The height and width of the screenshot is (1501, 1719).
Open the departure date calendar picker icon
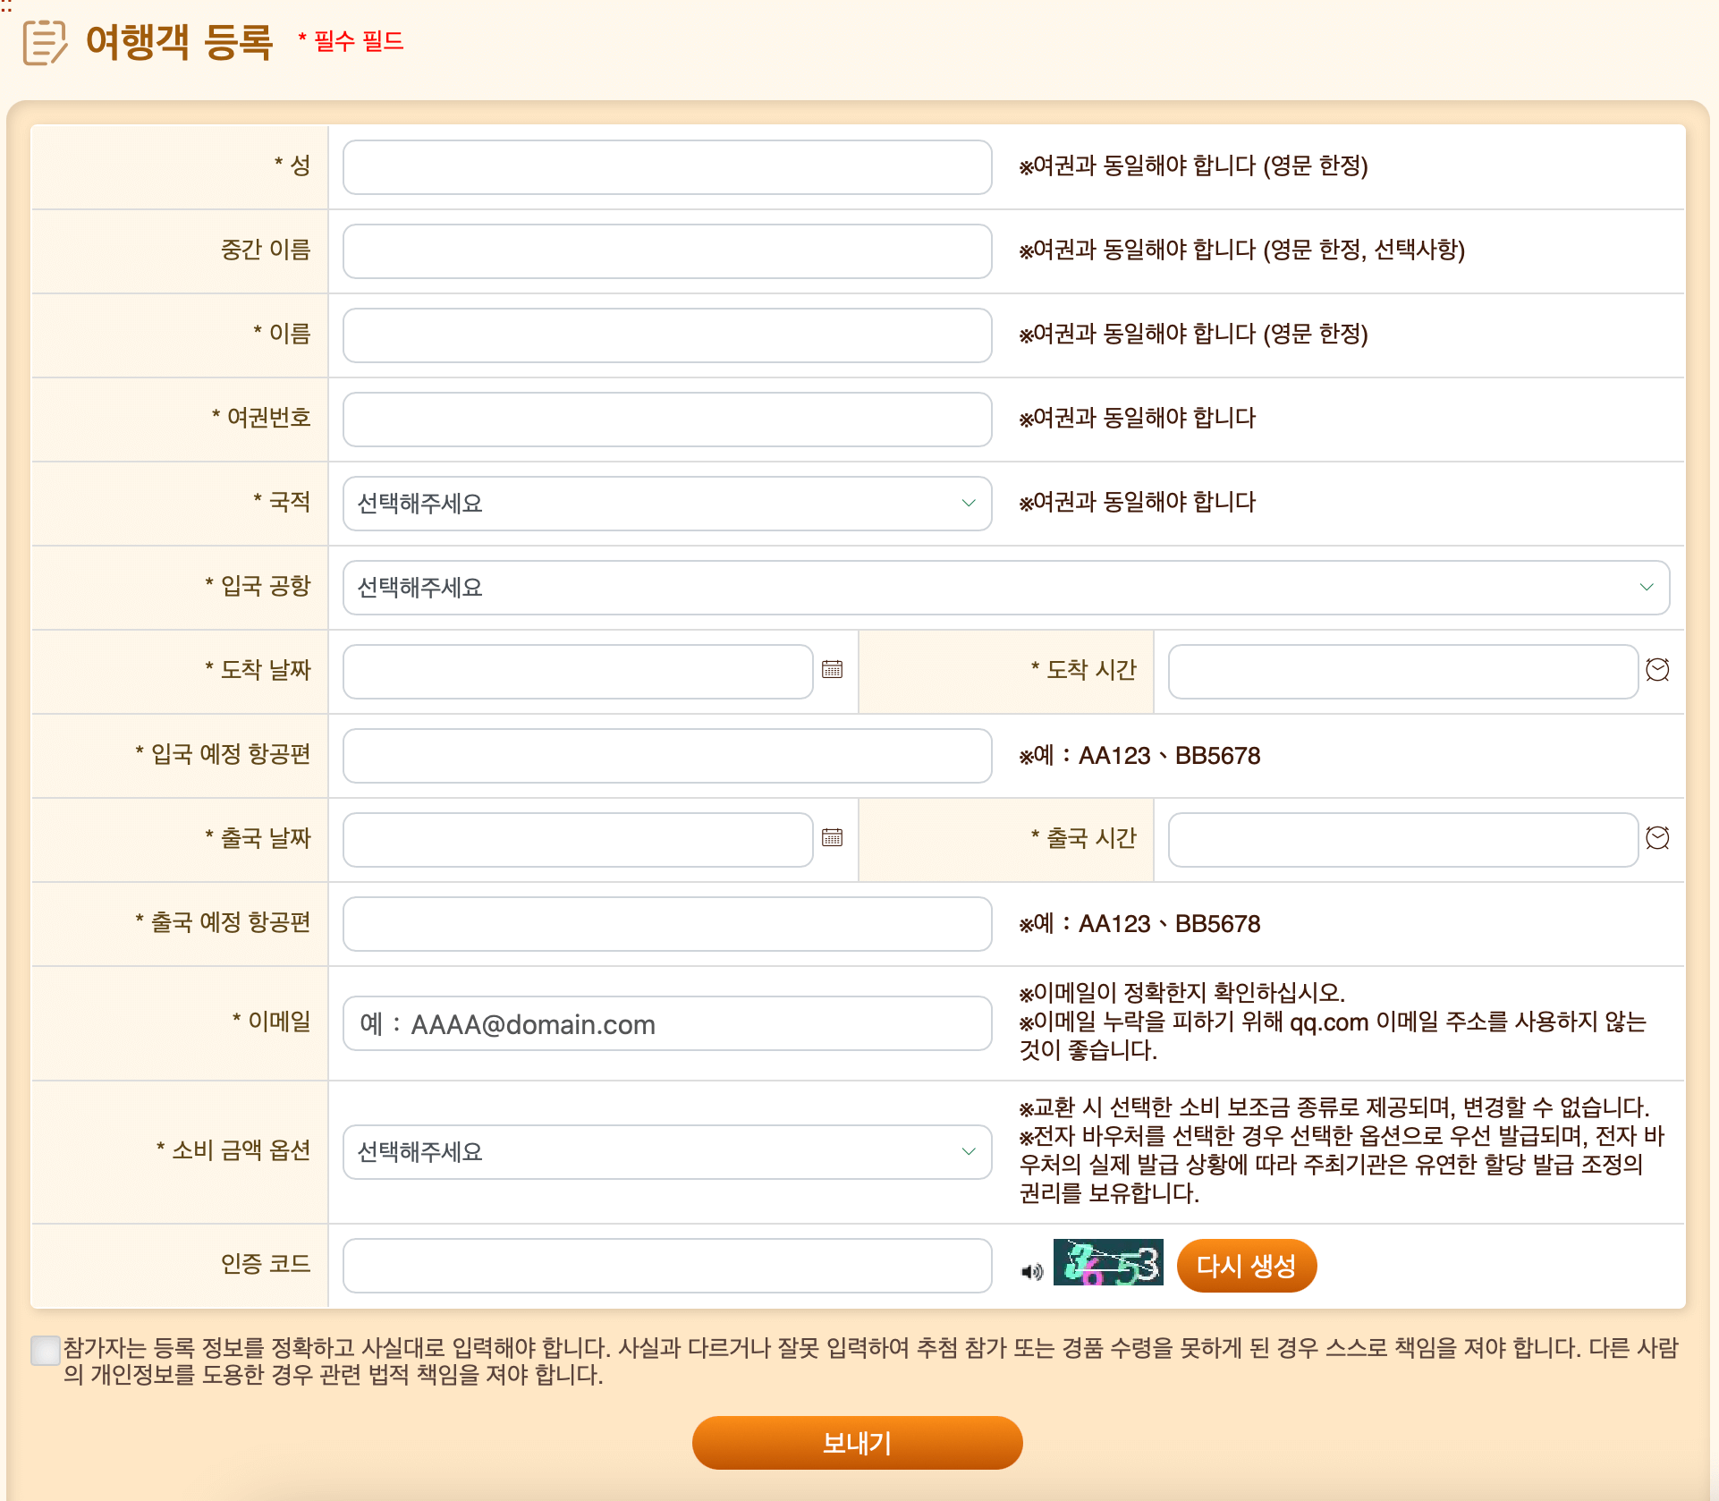(832, 837)
